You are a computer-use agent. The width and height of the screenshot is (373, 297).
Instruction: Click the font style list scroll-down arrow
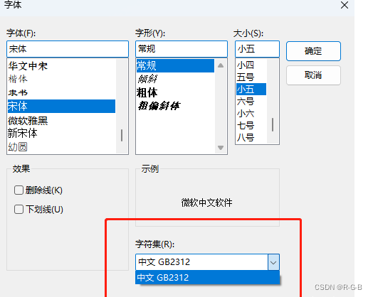pyautogui.click(x=221, y=148)
